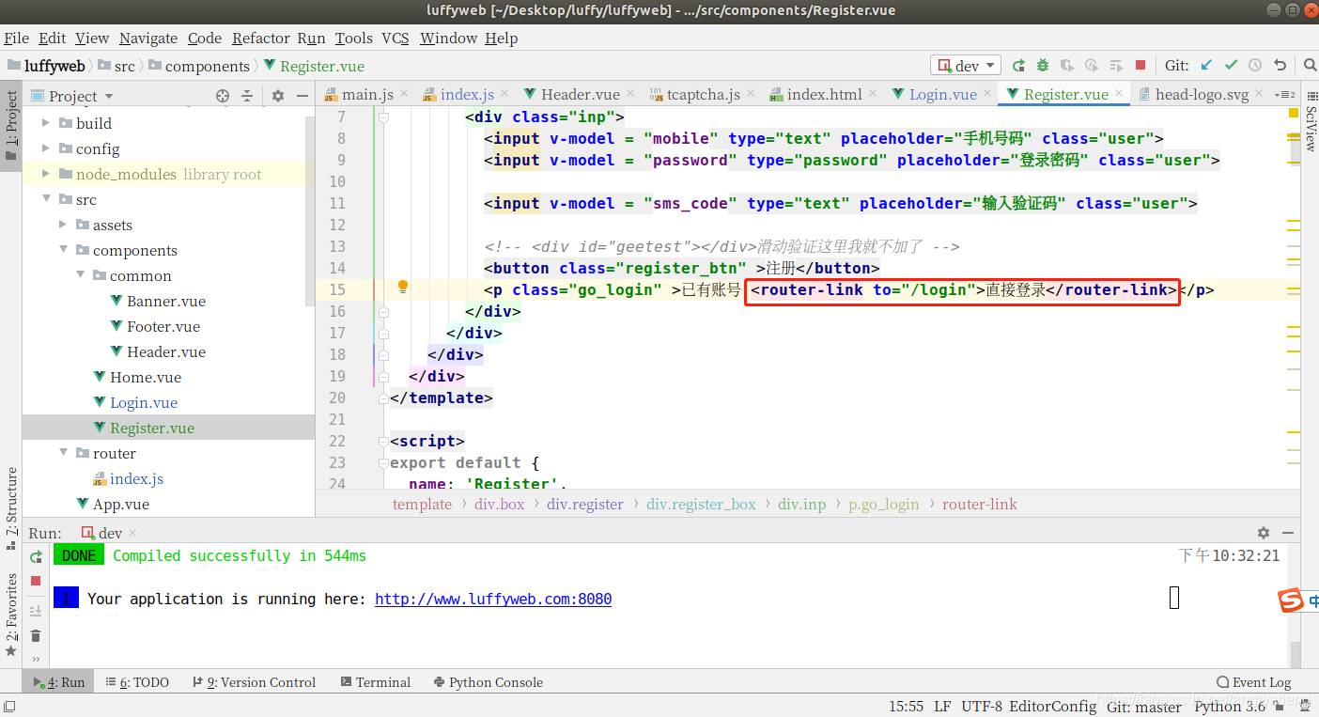Open the Navigate menu
The image size is (1319, 717).
[148, 38]
